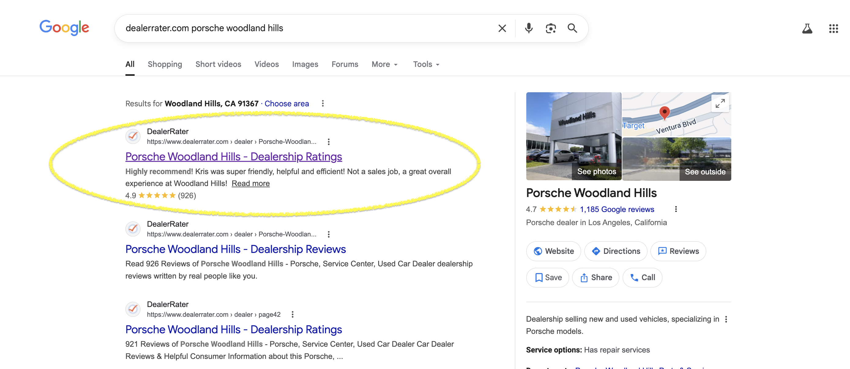Expand the More search filters dropdown
The width and height of the screenshot is (850, 369).
click(x=384, y=64)
